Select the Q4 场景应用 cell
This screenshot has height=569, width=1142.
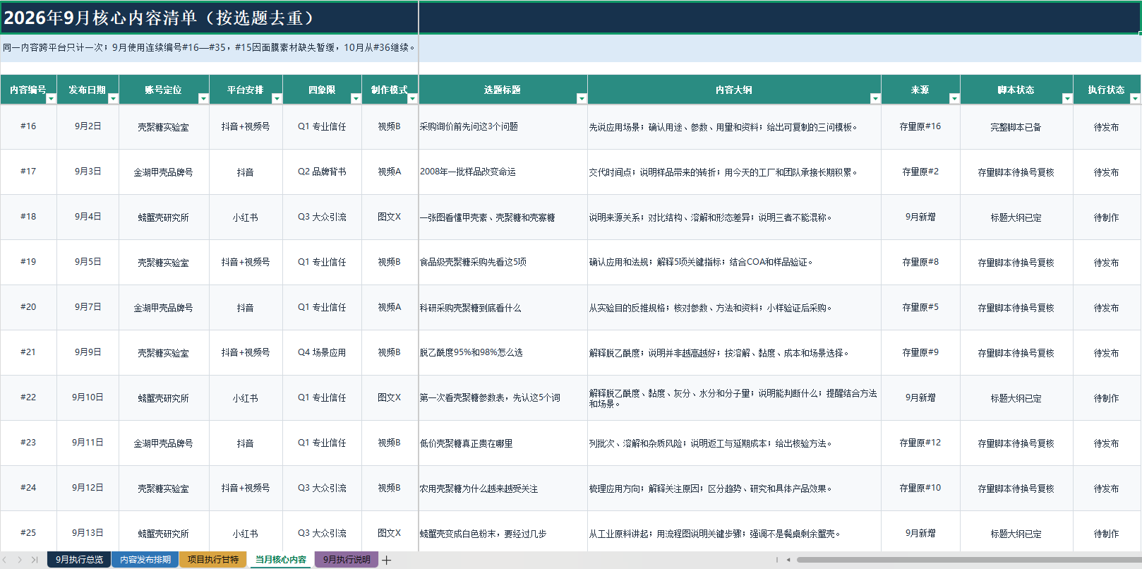[x=322, y=352]
